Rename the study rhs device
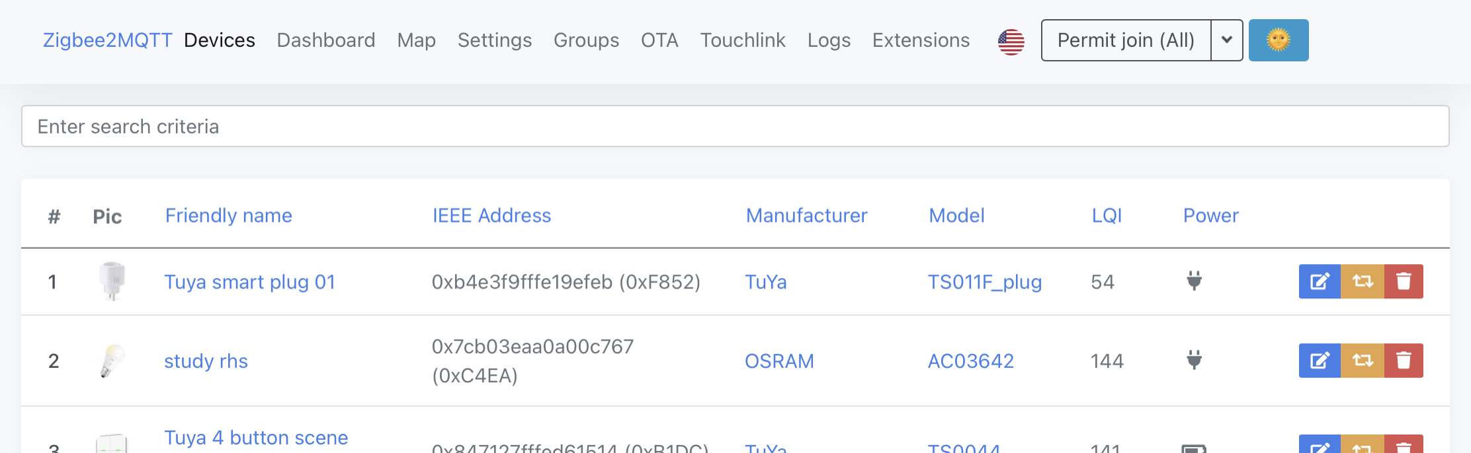 (1320, 361)
